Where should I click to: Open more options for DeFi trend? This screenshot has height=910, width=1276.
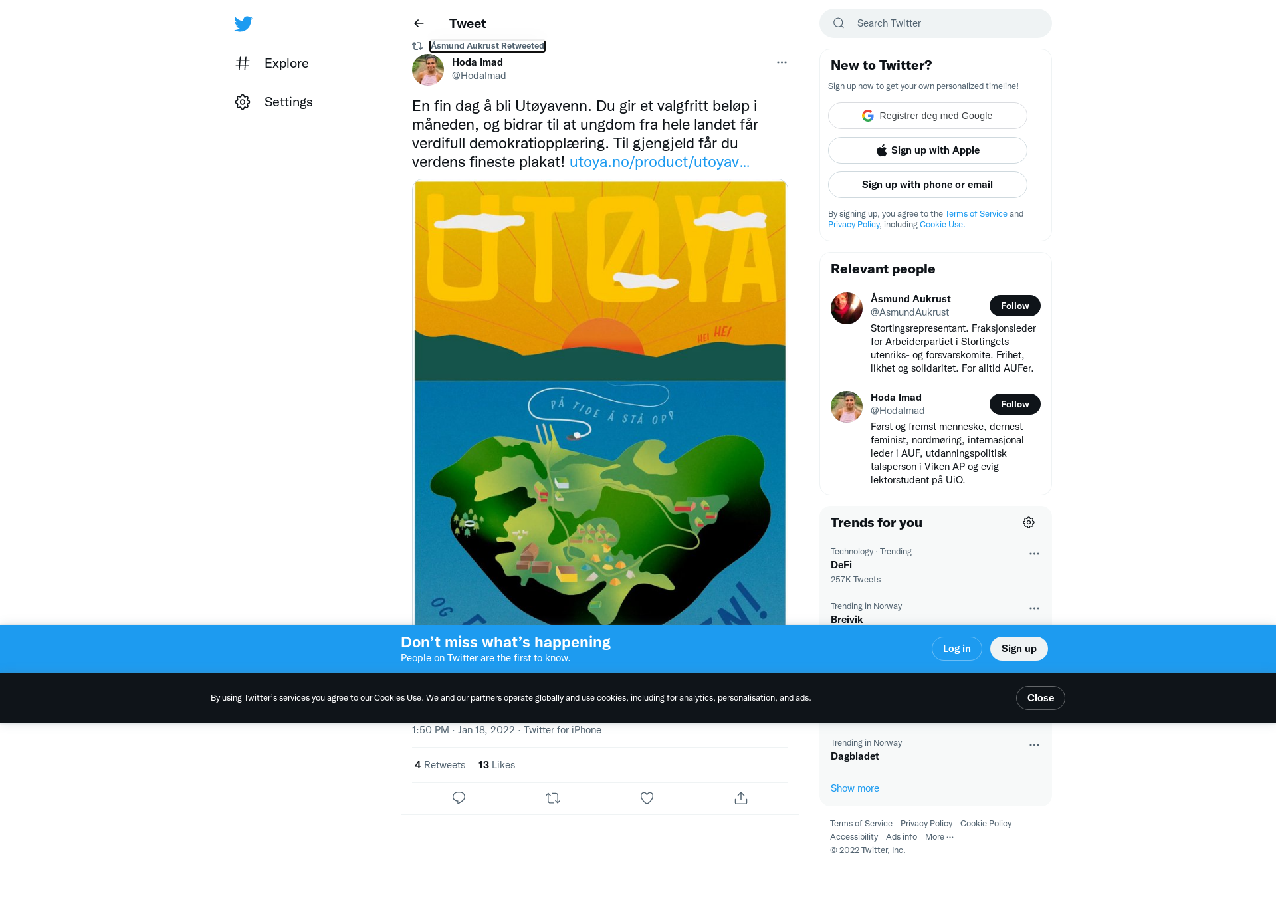tap(1034, 554)
